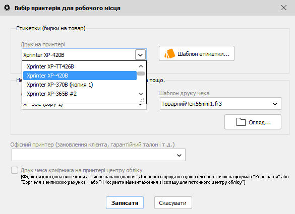Screen dimensions: 295x214
Task: Collapse the label printer dropdown arrow
Action: pyautogui.click(x=140, y=55)
